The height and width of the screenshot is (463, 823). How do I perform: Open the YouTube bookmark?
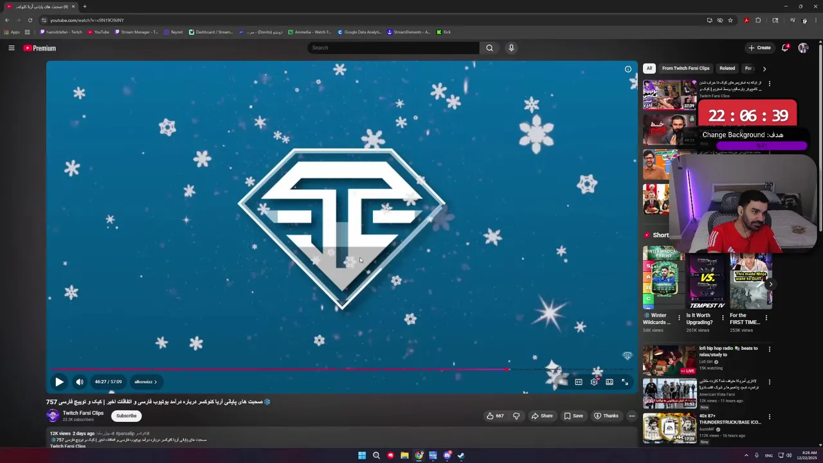(x=98, y=32)
